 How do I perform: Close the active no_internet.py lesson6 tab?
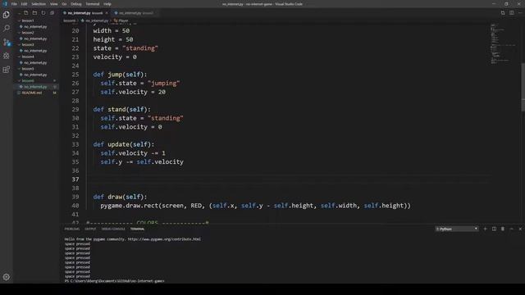point(107,13)
